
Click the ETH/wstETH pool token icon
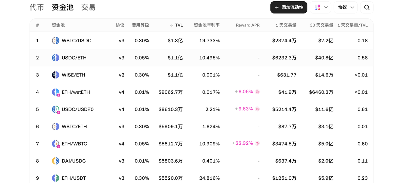point(56,92)
